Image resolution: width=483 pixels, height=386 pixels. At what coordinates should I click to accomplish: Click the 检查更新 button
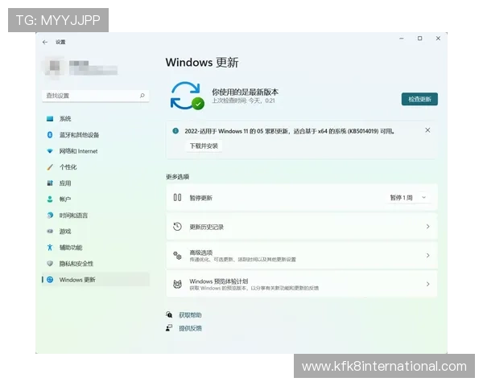tap(419, 99)
